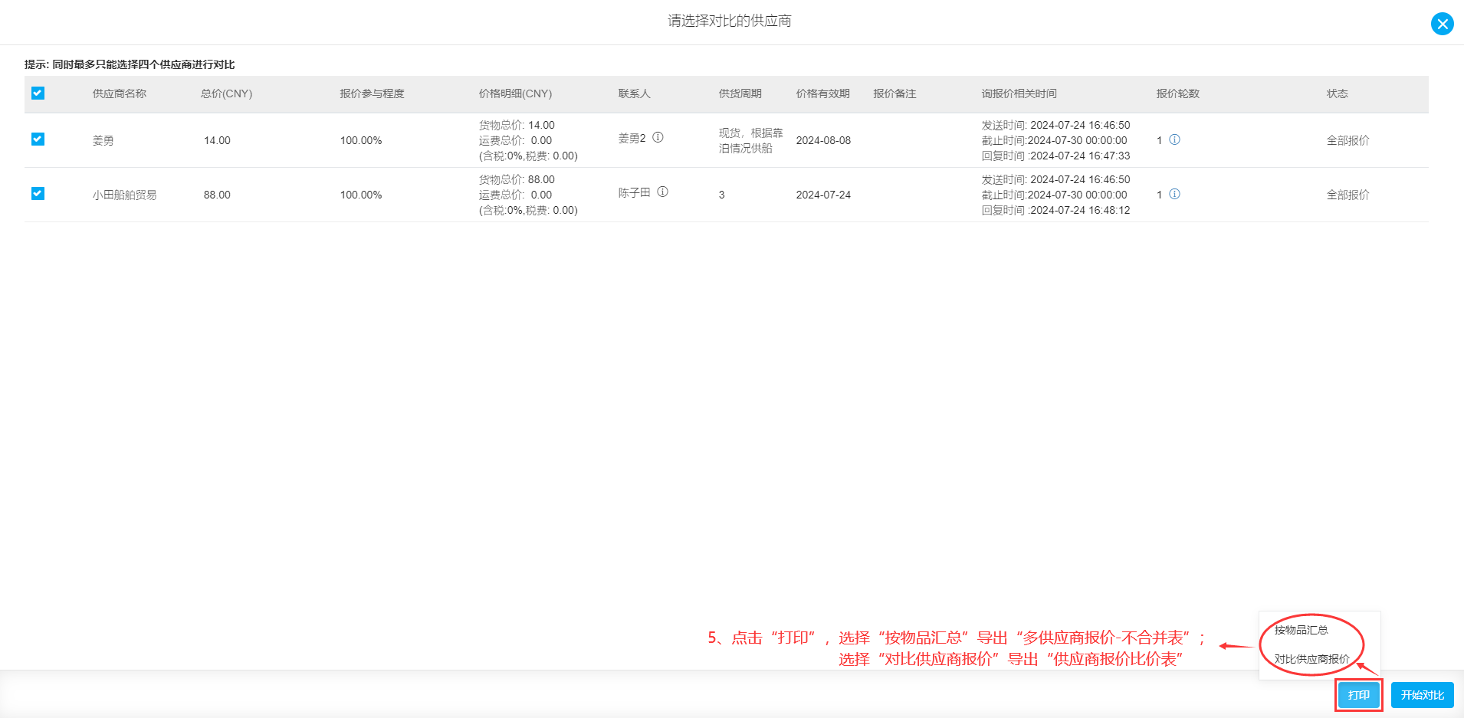Select supplier name 小田船舶贸易
This screenshot has height=718, width=1464.
point(124,195)
